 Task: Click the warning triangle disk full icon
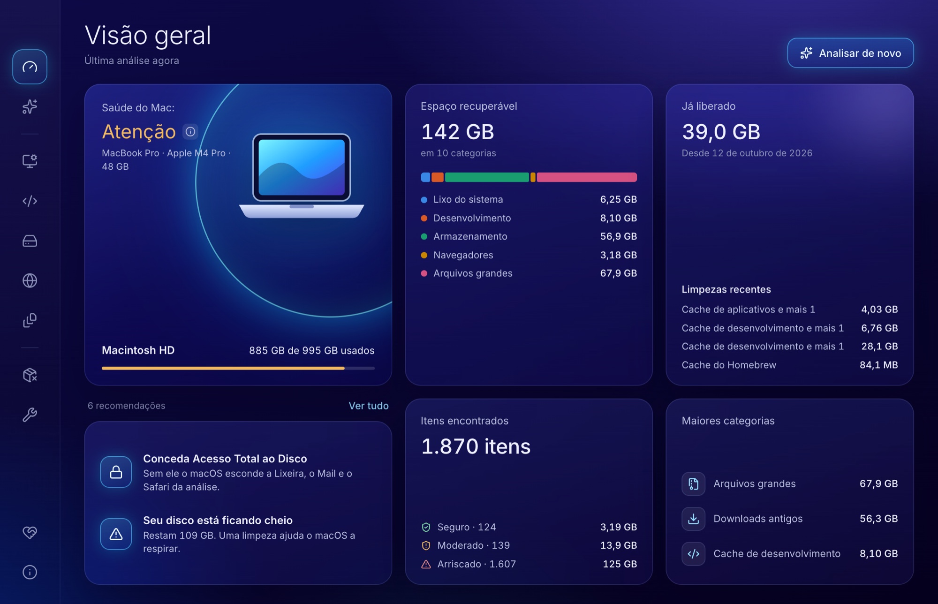pos(116,534)
